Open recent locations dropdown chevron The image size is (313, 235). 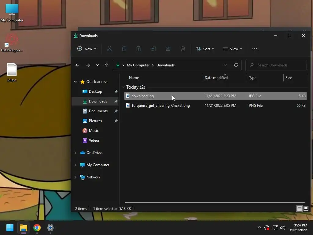[x=97, y=65]
